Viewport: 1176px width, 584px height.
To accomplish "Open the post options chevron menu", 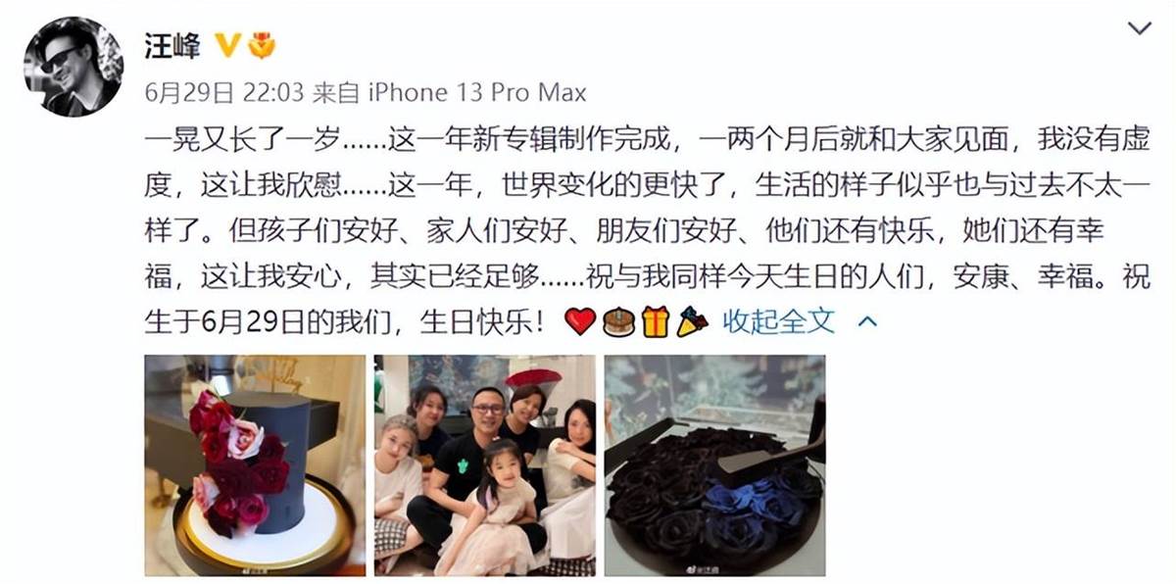I will (x=1139, y=29).
